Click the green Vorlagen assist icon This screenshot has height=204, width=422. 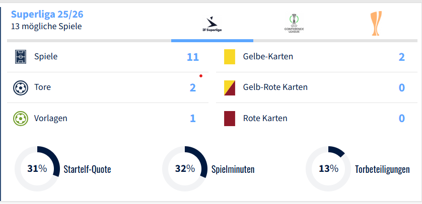(21, 119)
